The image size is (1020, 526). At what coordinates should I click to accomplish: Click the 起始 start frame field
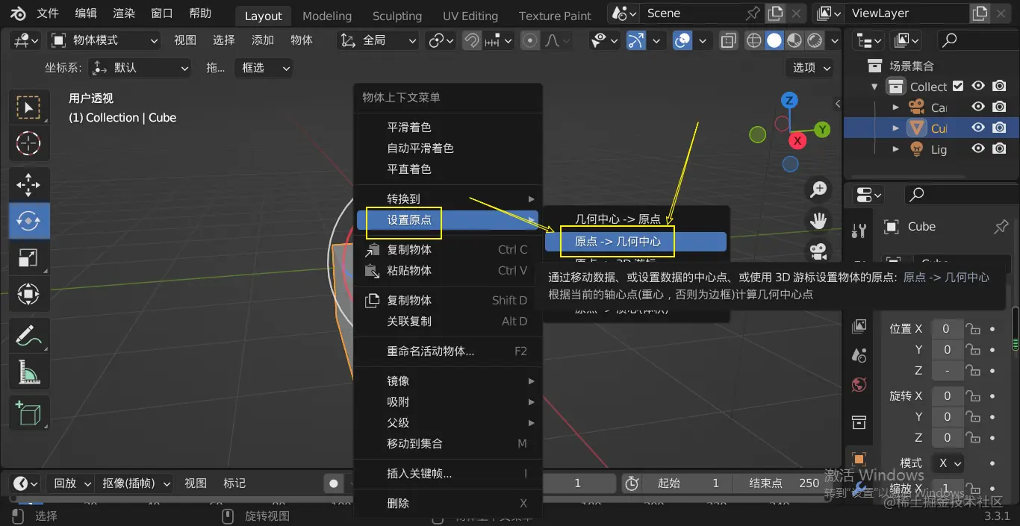[687, 483]
